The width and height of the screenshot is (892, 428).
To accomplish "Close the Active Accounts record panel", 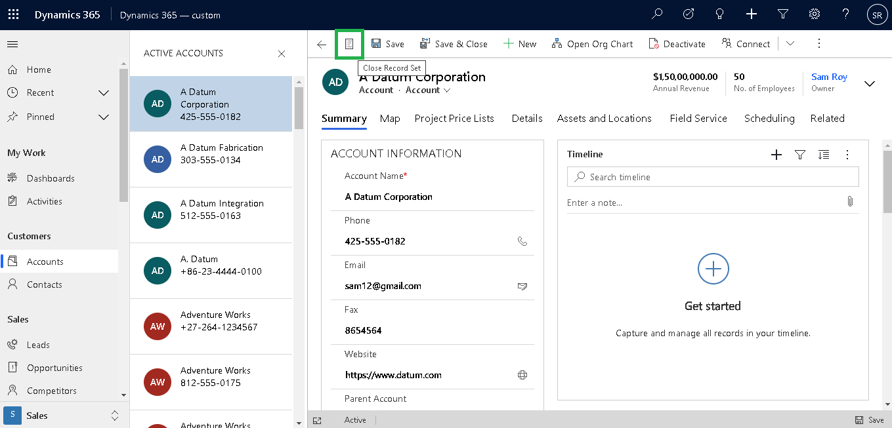I will 282,54.
